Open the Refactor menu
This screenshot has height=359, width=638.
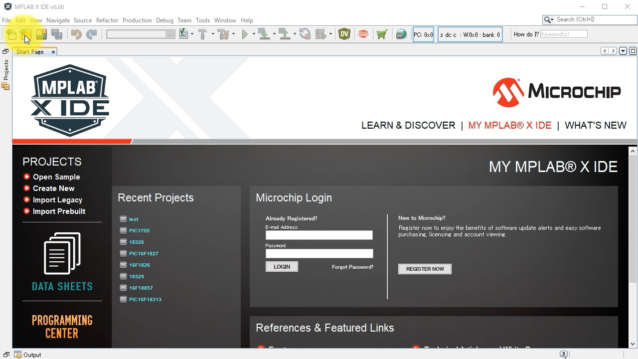tap(107, 20)
